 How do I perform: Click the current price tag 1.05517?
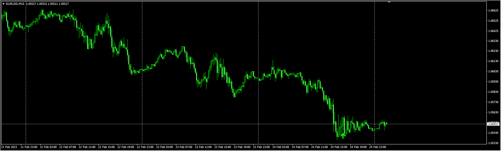pyautogui.click(x=493, y=124)
